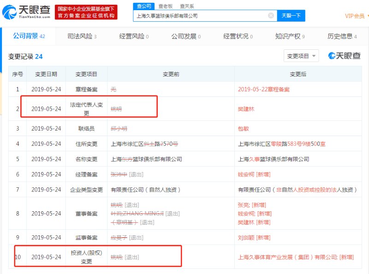Click the 联络员 change item cell

tap(86, 129)
